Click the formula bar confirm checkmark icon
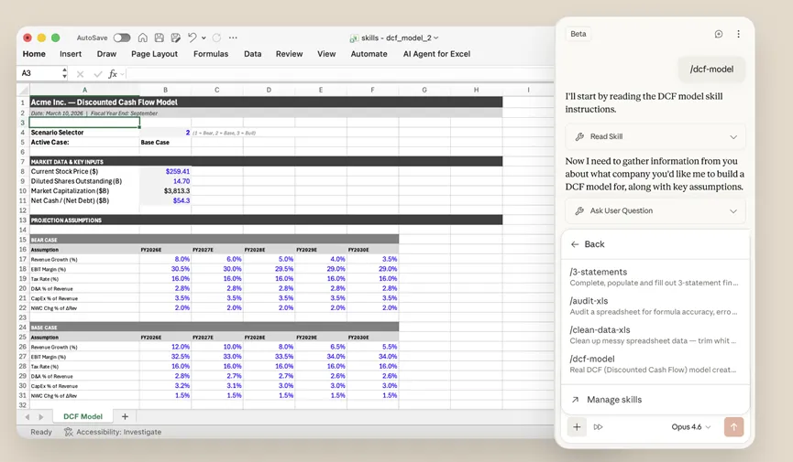 click(x=97, y=74)
